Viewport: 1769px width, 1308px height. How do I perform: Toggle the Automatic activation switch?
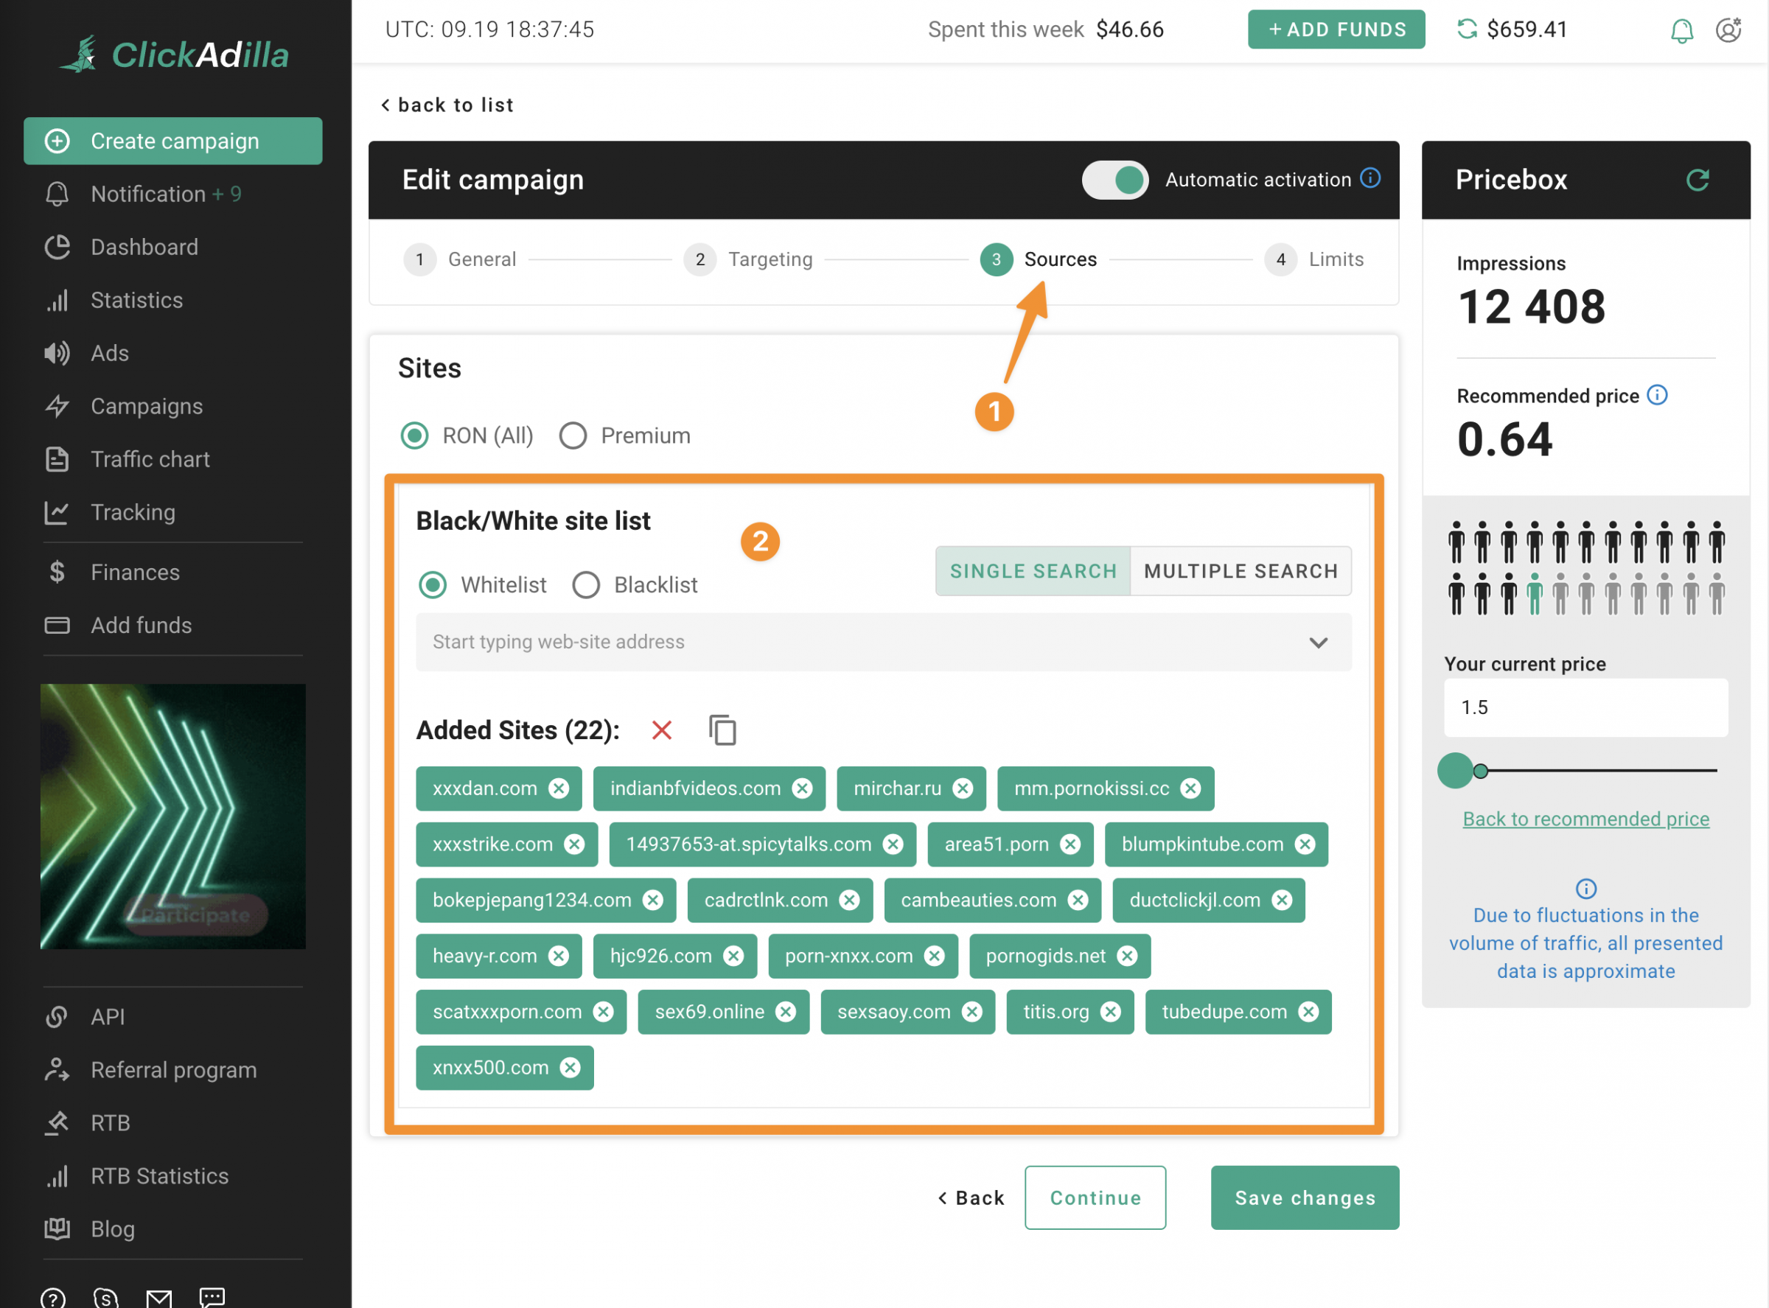pyautogui.click(x=1114, y=180)
